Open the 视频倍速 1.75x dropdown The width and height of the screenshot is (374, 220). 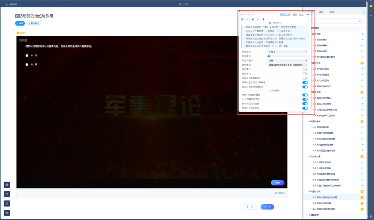(x=287, y=52)
